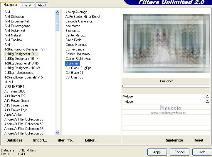
Task: Click the category list scrollbar thumb
Action: [58, 23]
